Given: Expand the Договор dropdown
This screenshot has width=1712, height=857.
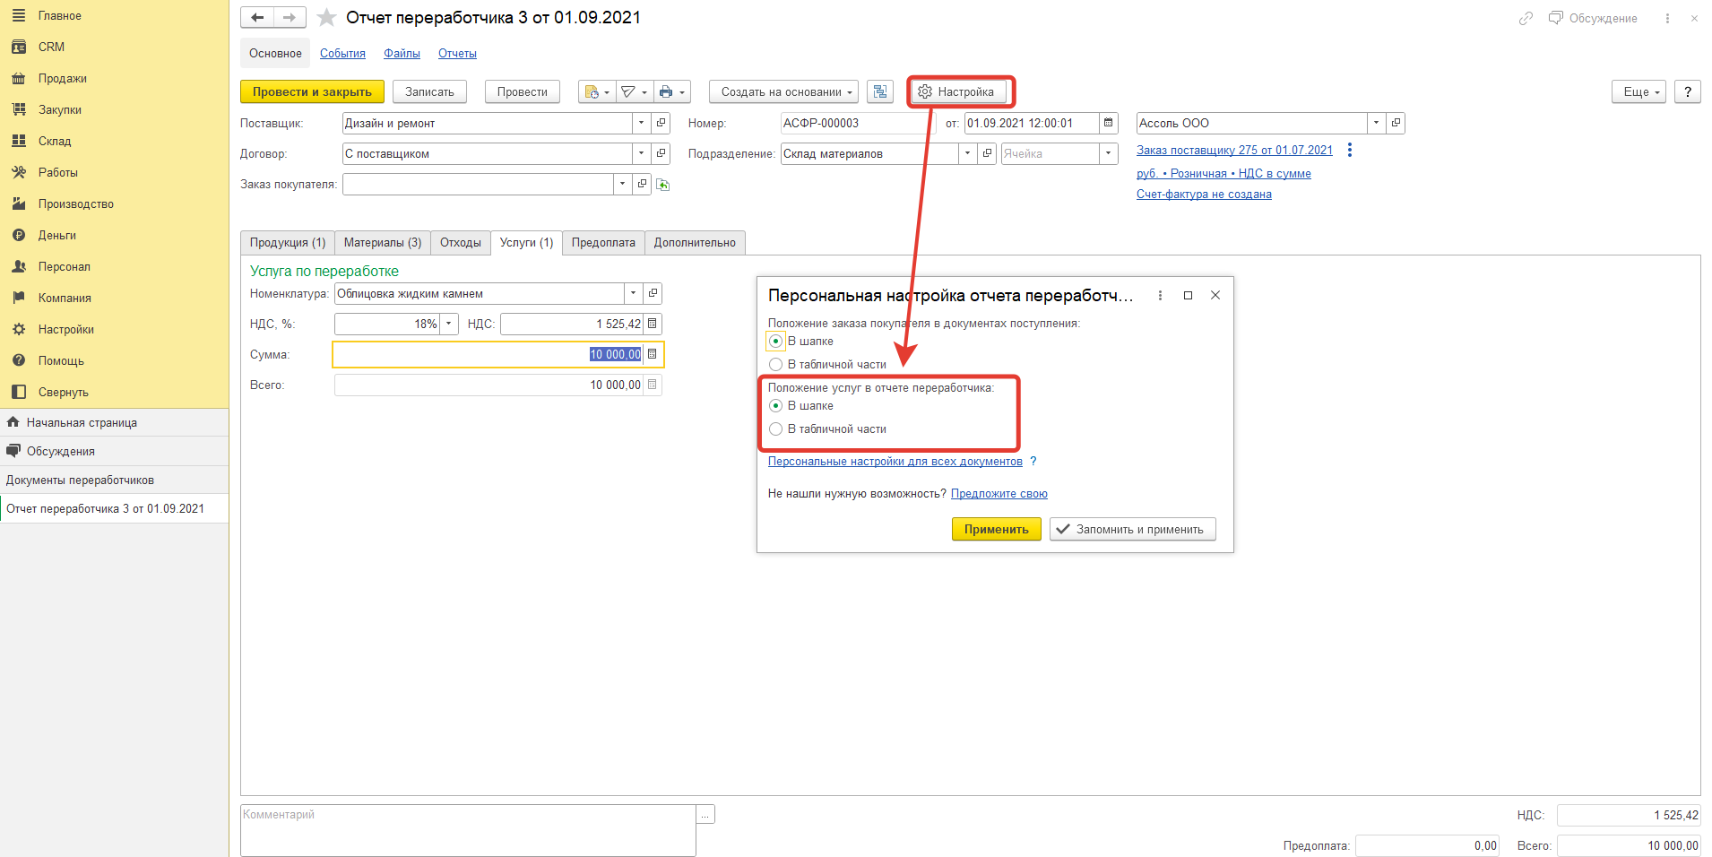Looking at the screenshot, I should (x=641, y=153).
